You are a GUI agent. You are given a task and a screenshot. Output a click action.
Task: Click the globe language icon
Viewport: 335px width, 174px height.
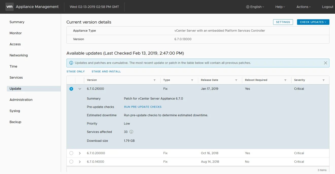click(x=248, y=7)
